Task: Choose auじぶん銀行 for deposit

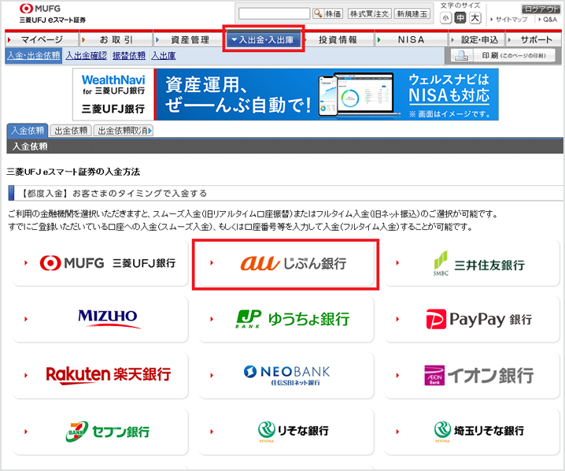Action: (x=286, y=263)
